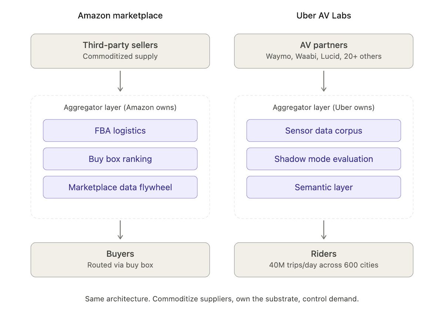This screenshot has width=444, height=314.
Task: Click arrow below Third-party sellers box
Action: tap(120, 81)
